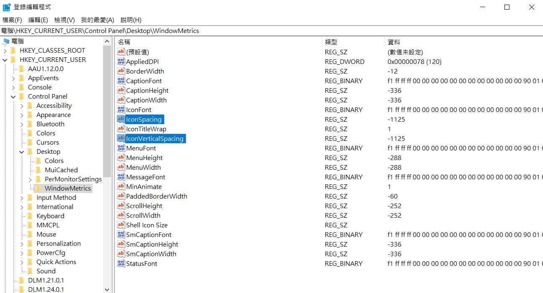The image size is (543, 293).
Task: Click the IconSpacing string value icon
Action: coord(121,119)
